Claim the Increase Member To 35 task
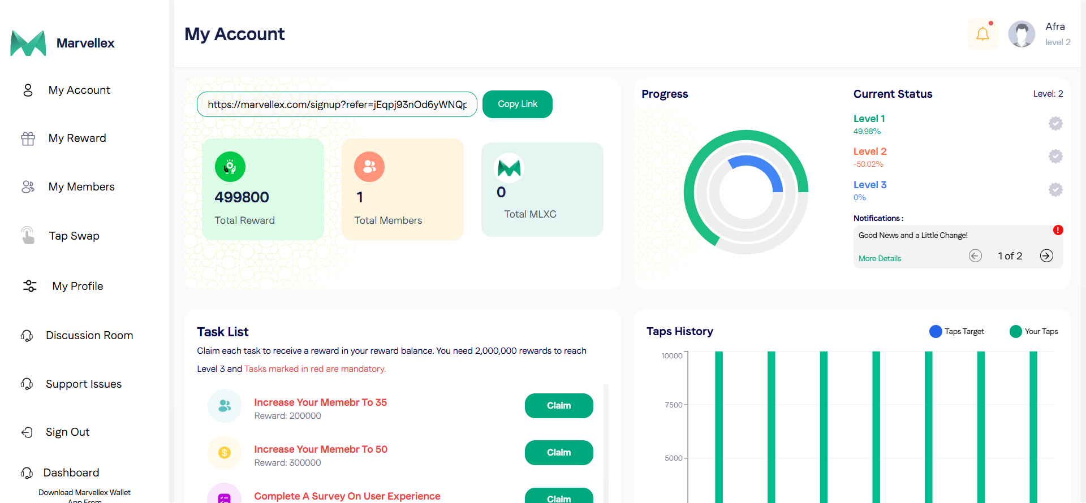The height and width of the screenshot is (503, 1086). pyautogui.click(x=559, y=406)
